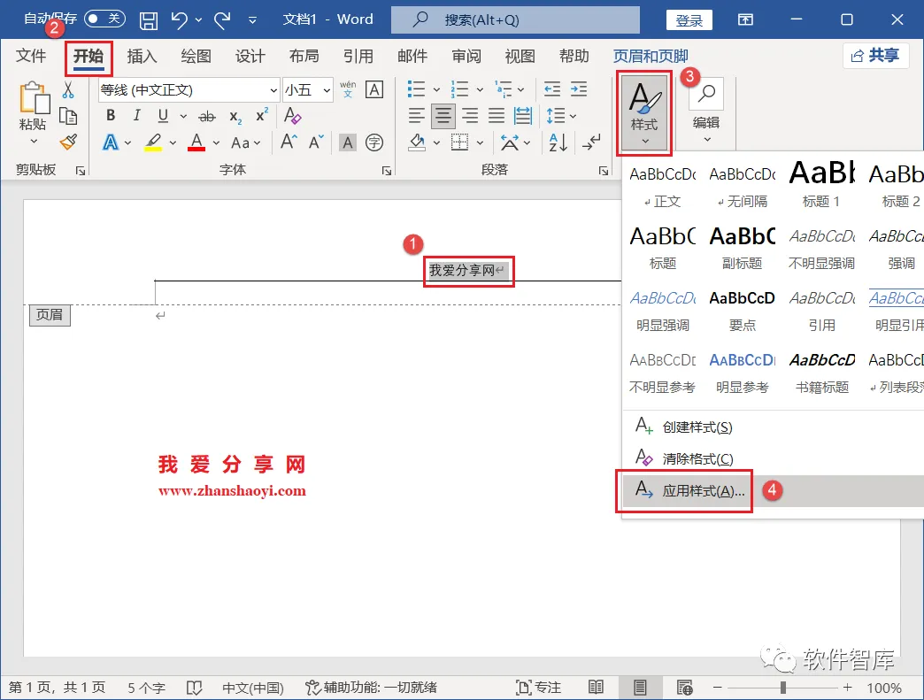924x700 pixels.
Task: Toggle bold formatting
Action: (111, 116)
